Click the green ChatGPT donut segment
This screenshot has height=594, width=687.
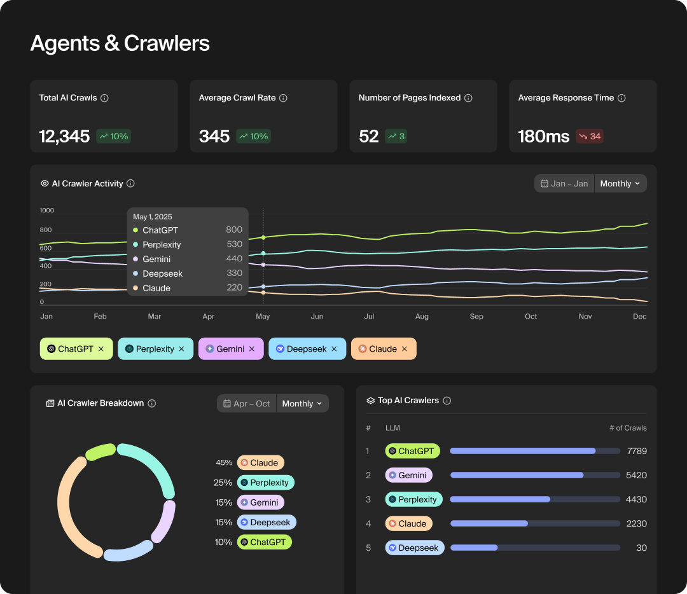[101, 452]
